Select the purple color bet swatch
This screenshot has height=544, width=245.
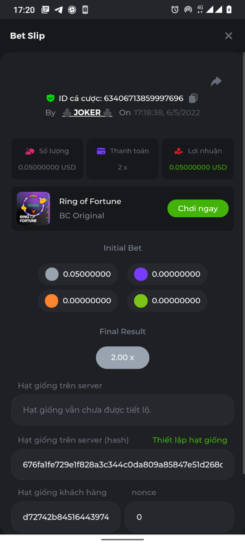point(141,274)
